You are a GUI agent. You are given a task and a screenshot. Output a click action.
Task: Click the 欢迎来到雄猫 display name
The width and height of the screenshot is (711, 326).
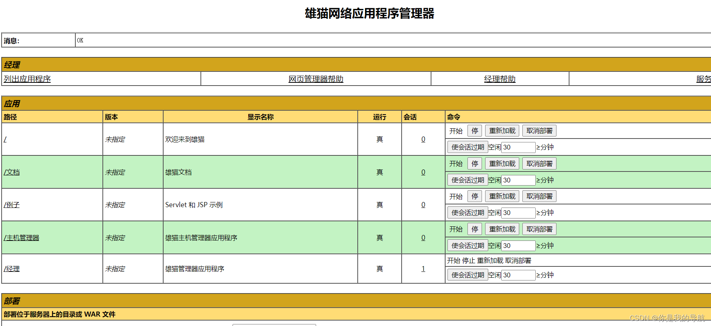point(185,139)
